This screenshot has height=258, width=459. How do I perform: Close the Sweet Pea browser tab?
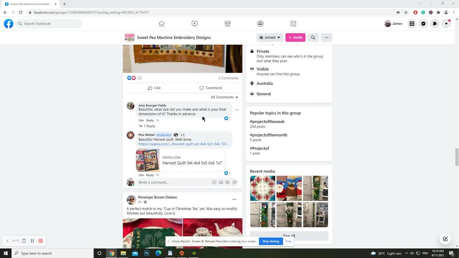click(x=56, y=4)
